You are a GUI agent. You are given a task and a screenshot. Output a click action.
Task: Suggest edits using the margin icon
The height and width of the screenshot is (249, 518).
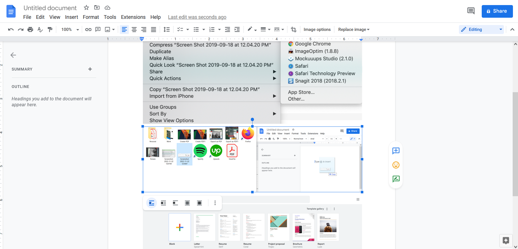[396, 179]
